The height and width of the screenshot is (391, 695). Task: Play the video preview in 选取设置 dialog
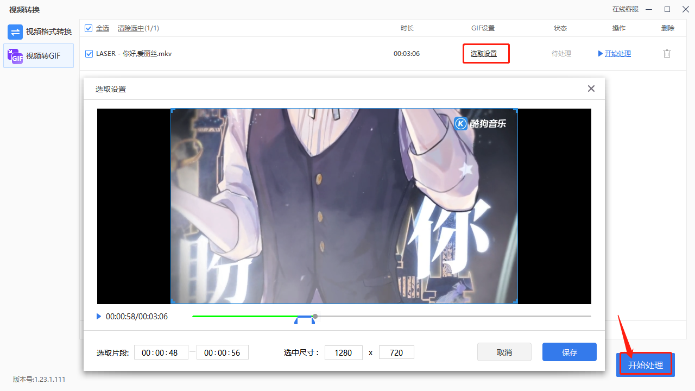(99, 317)
